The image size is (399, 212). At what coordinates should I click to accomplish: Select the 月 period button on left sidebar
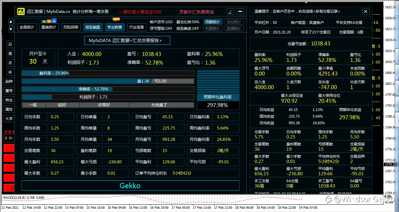click(x=10, y=63)
